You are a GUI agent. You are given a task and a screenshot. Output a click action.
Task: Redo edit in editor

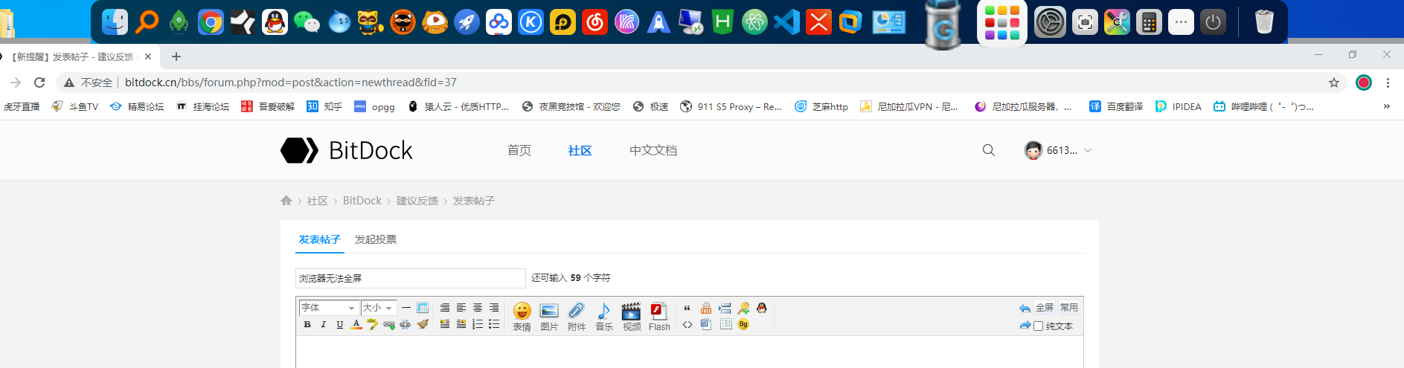click(1025, 326)
